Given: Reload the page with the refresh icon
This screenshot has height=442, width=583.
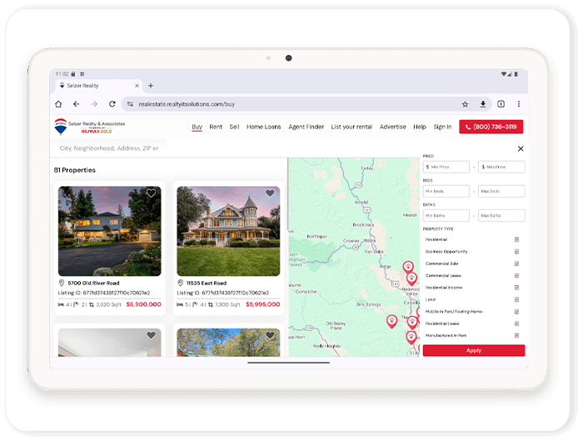Looking at the screenshot, I should point(112,104).
